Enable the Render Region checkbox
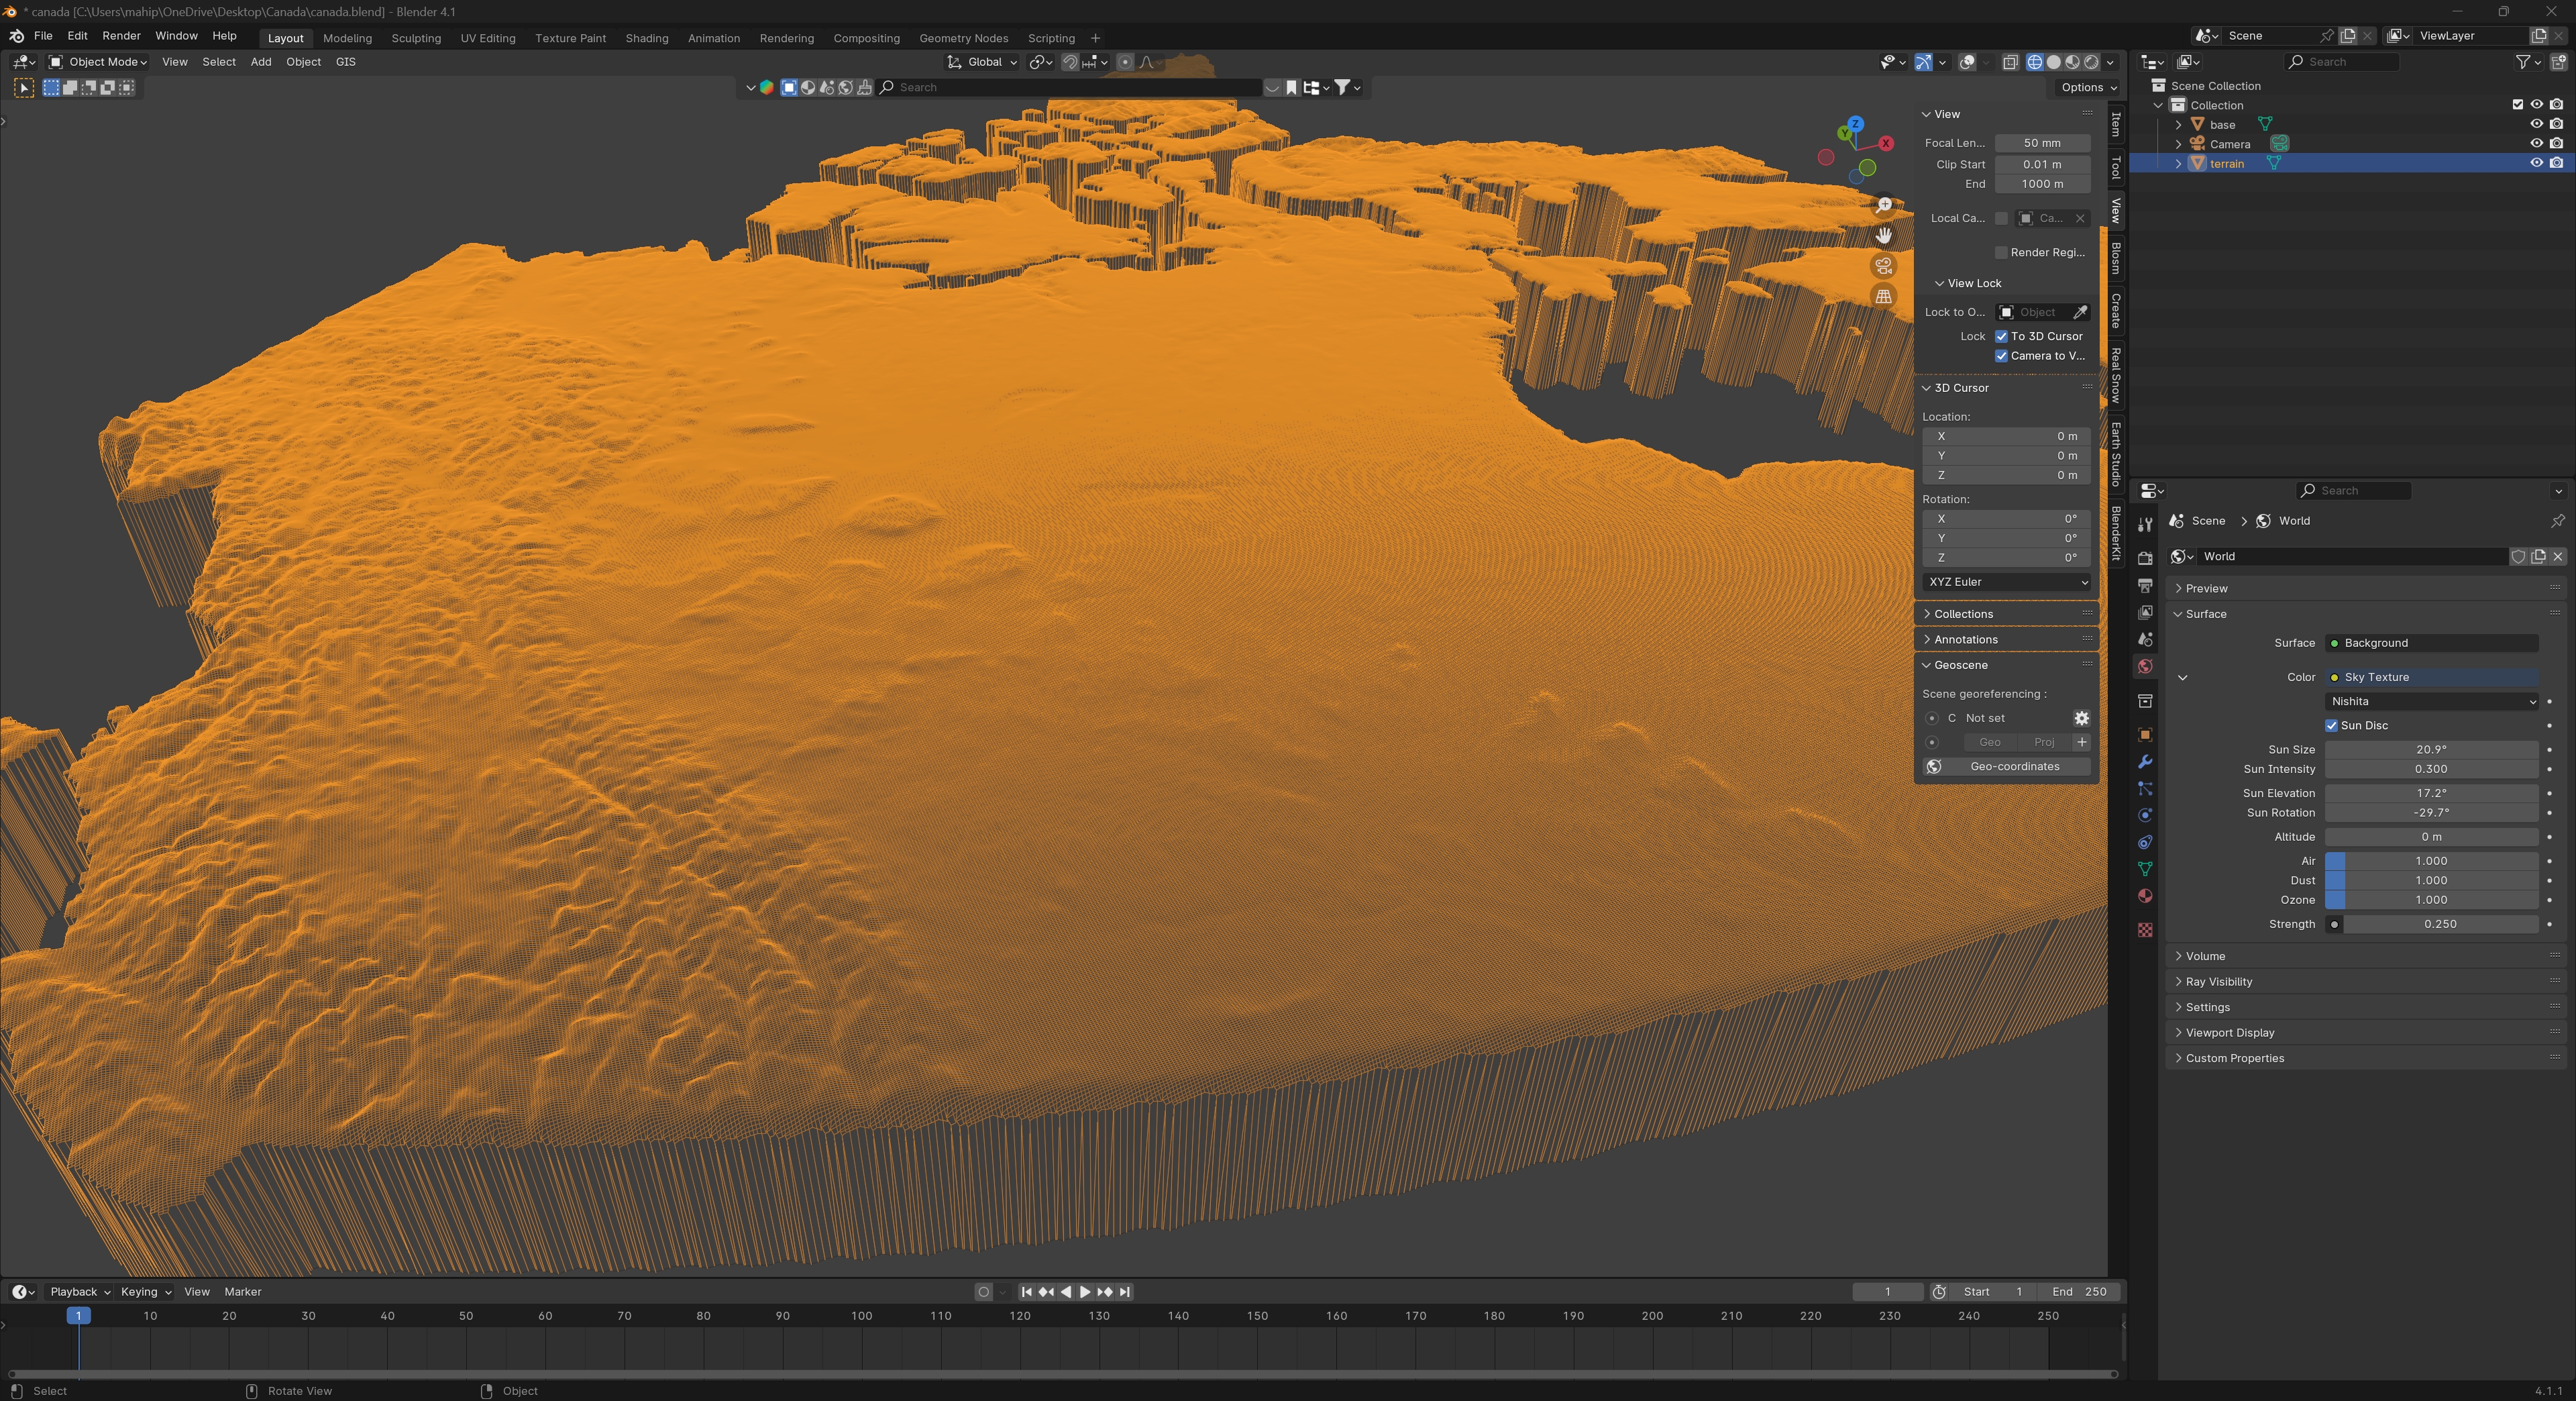This screenshot has width=2576, height=1401. [2001, 252]
